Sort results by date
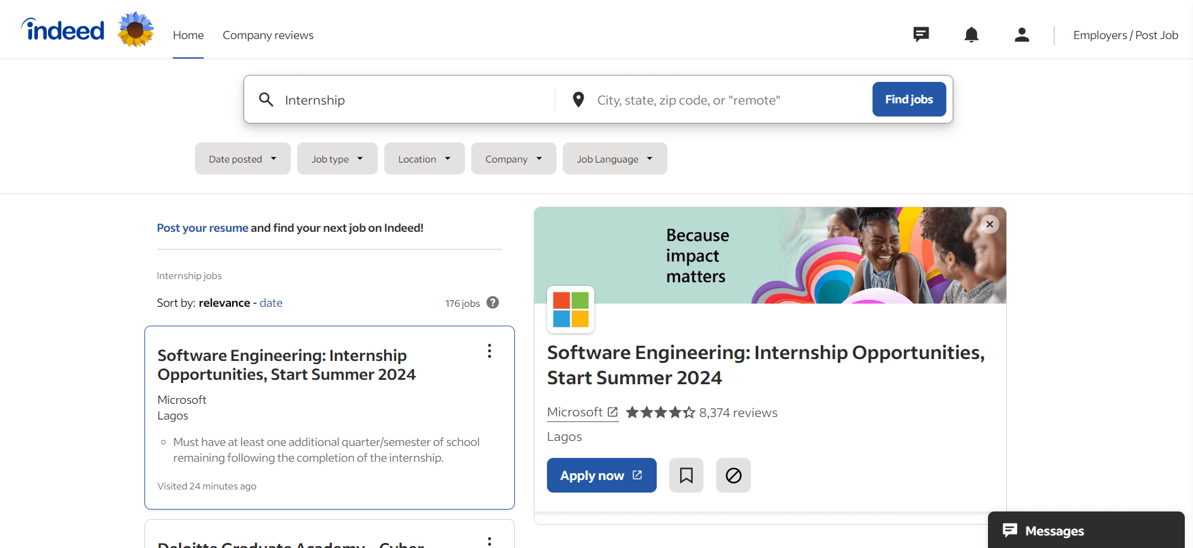The height and width of the screenshot is (548, 1193). coord(271,303)
